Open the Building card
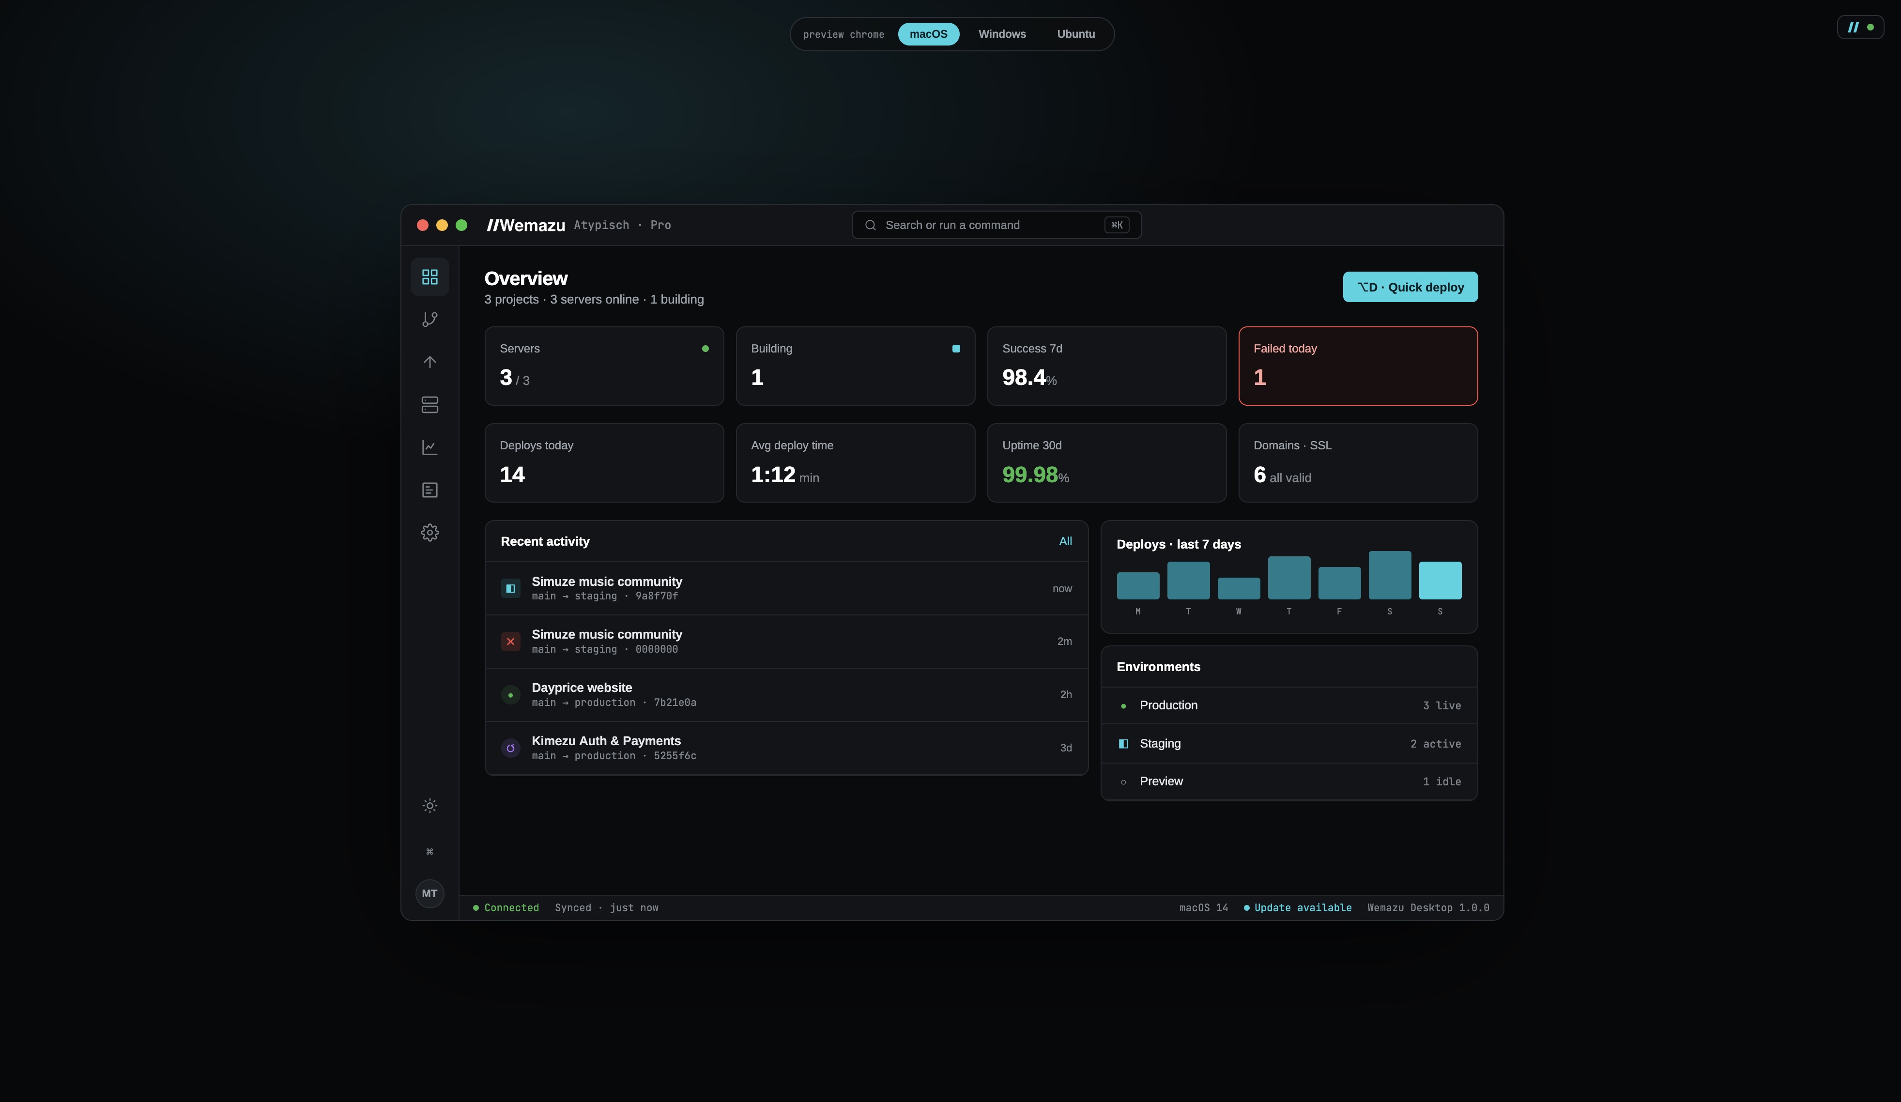The height and width of the screenshot is (1102, 1901). [x=855, y=366]
